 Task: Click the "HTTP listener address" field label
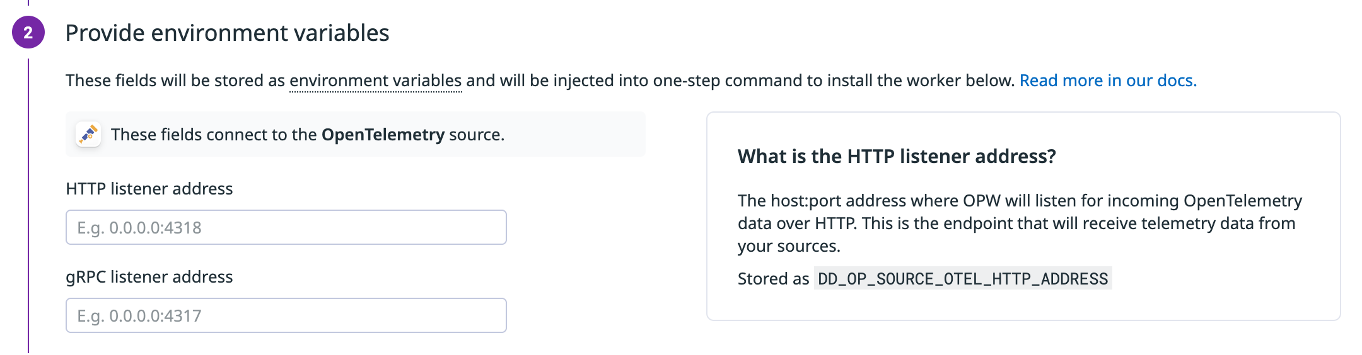coord(149,189)
